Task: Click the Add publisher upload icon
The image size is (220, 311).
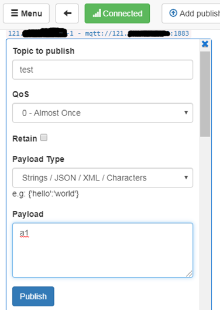Action: [x=173, y=13]
